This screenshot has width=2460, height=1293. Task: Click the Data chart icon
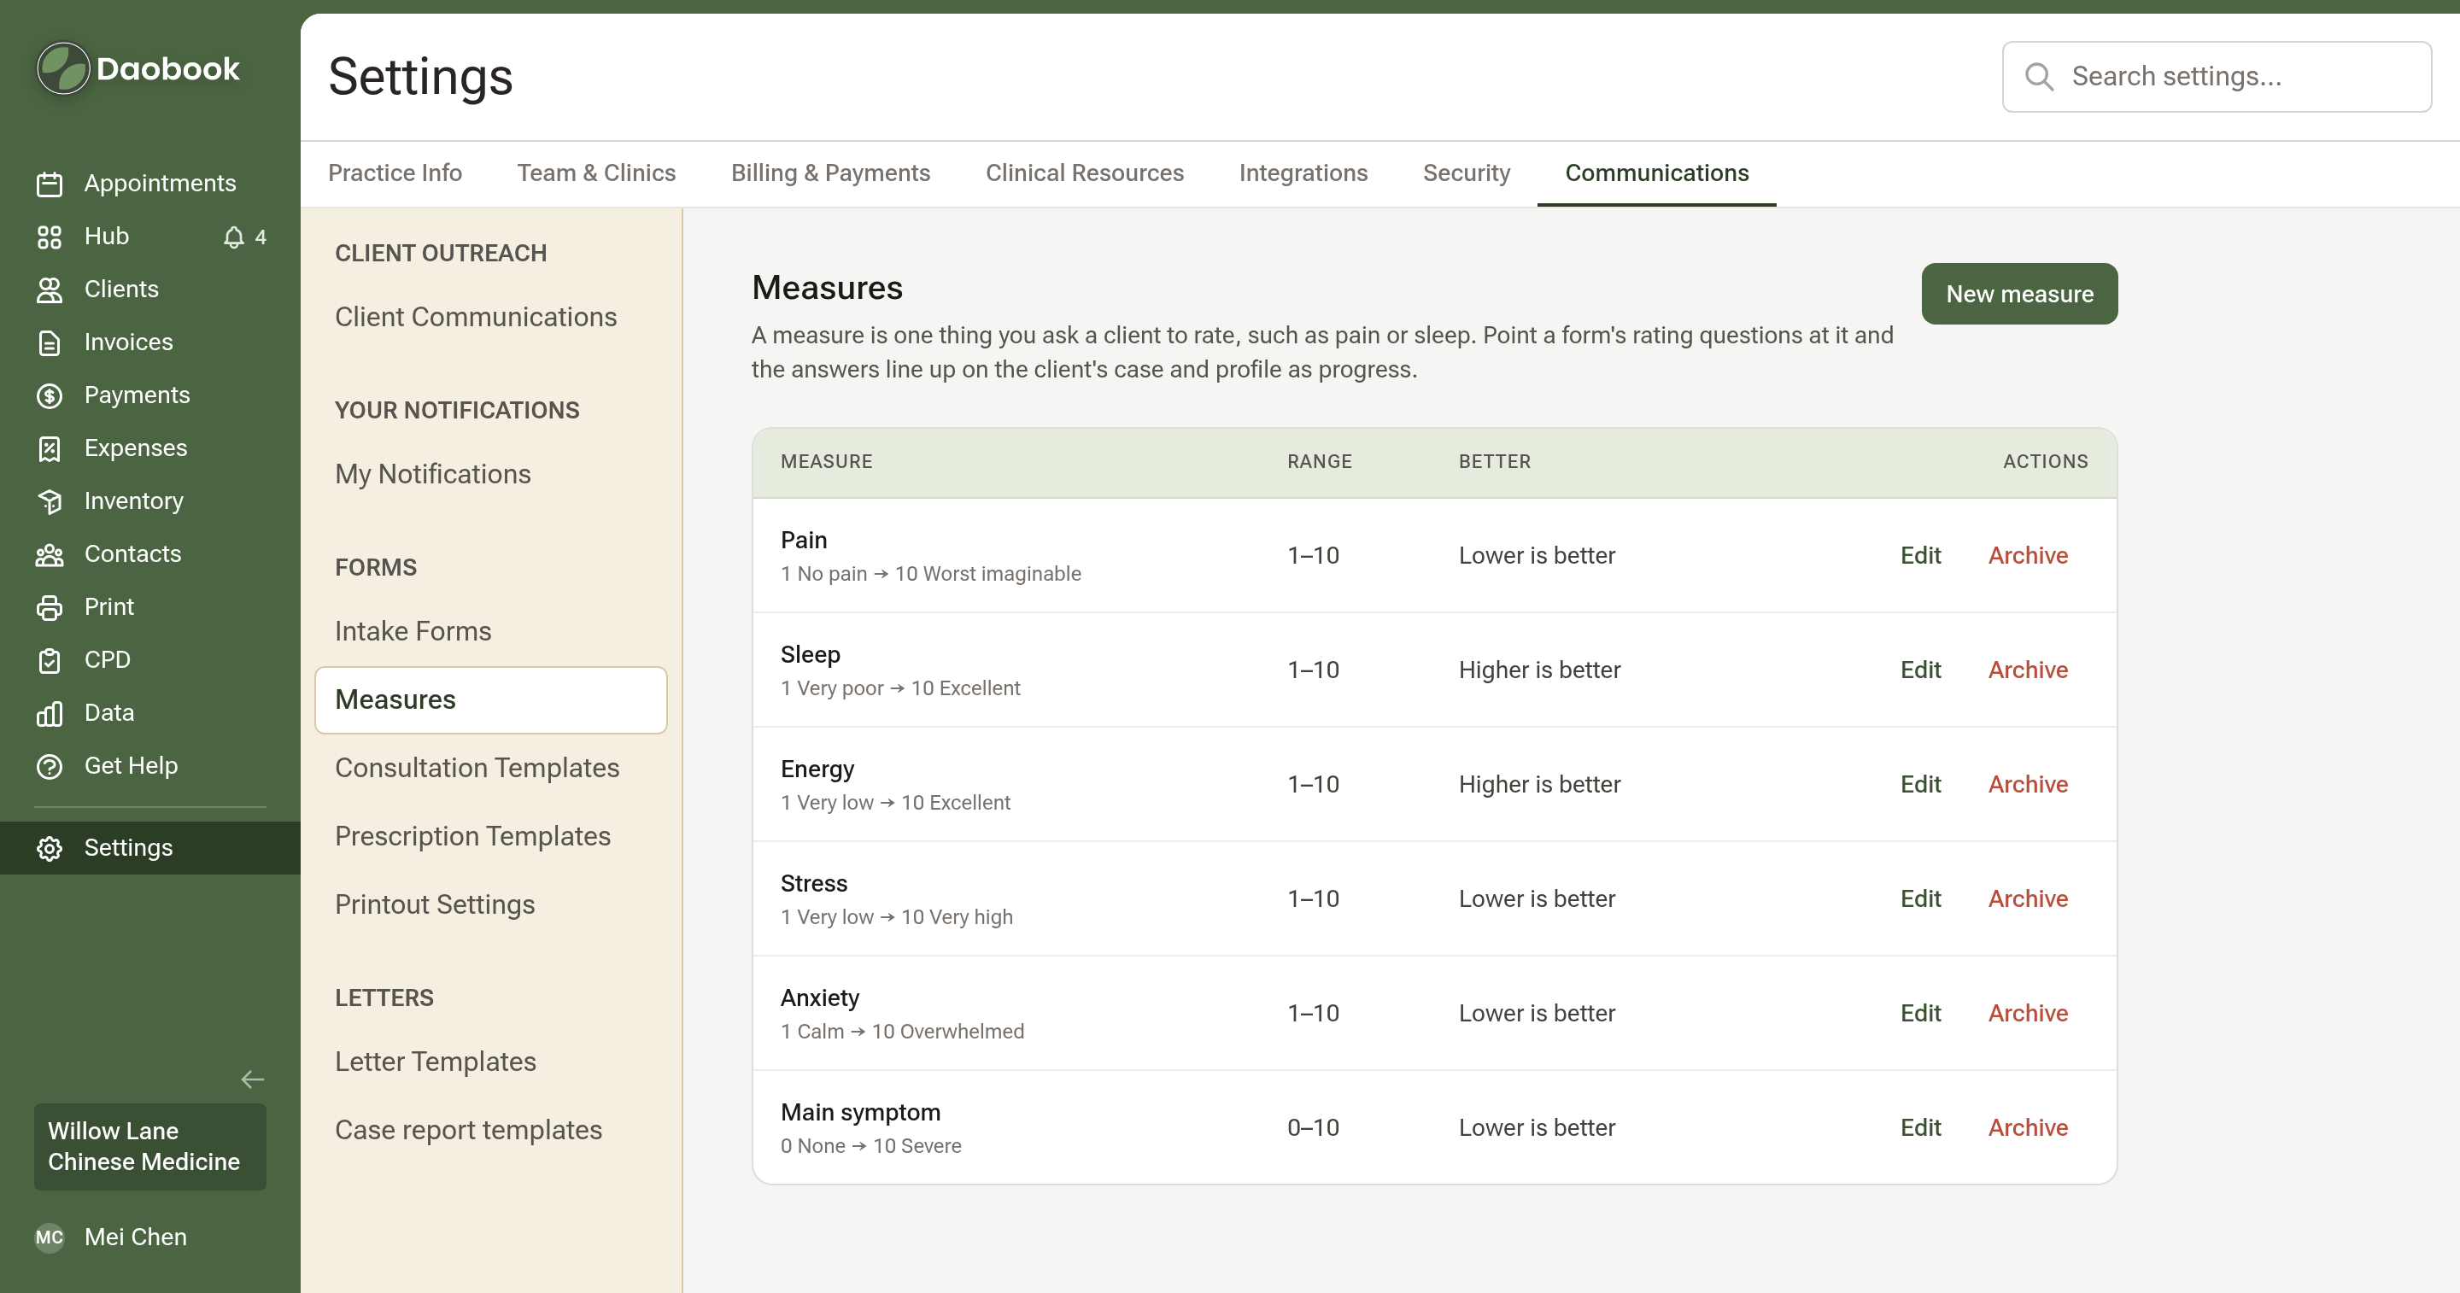pos(50,713)
